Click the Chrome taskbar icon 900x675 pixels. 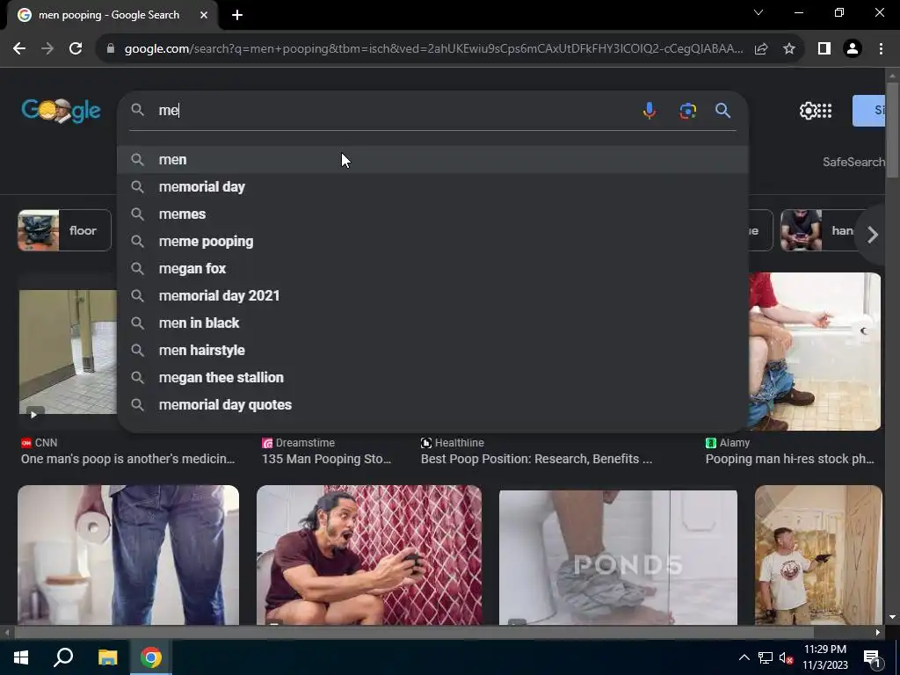[x=151, y=657]
